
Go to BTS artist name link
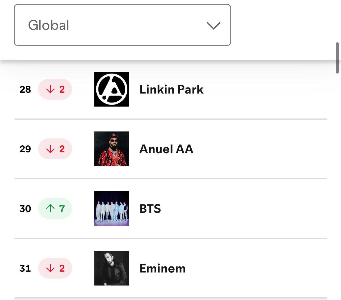point(150,208)
